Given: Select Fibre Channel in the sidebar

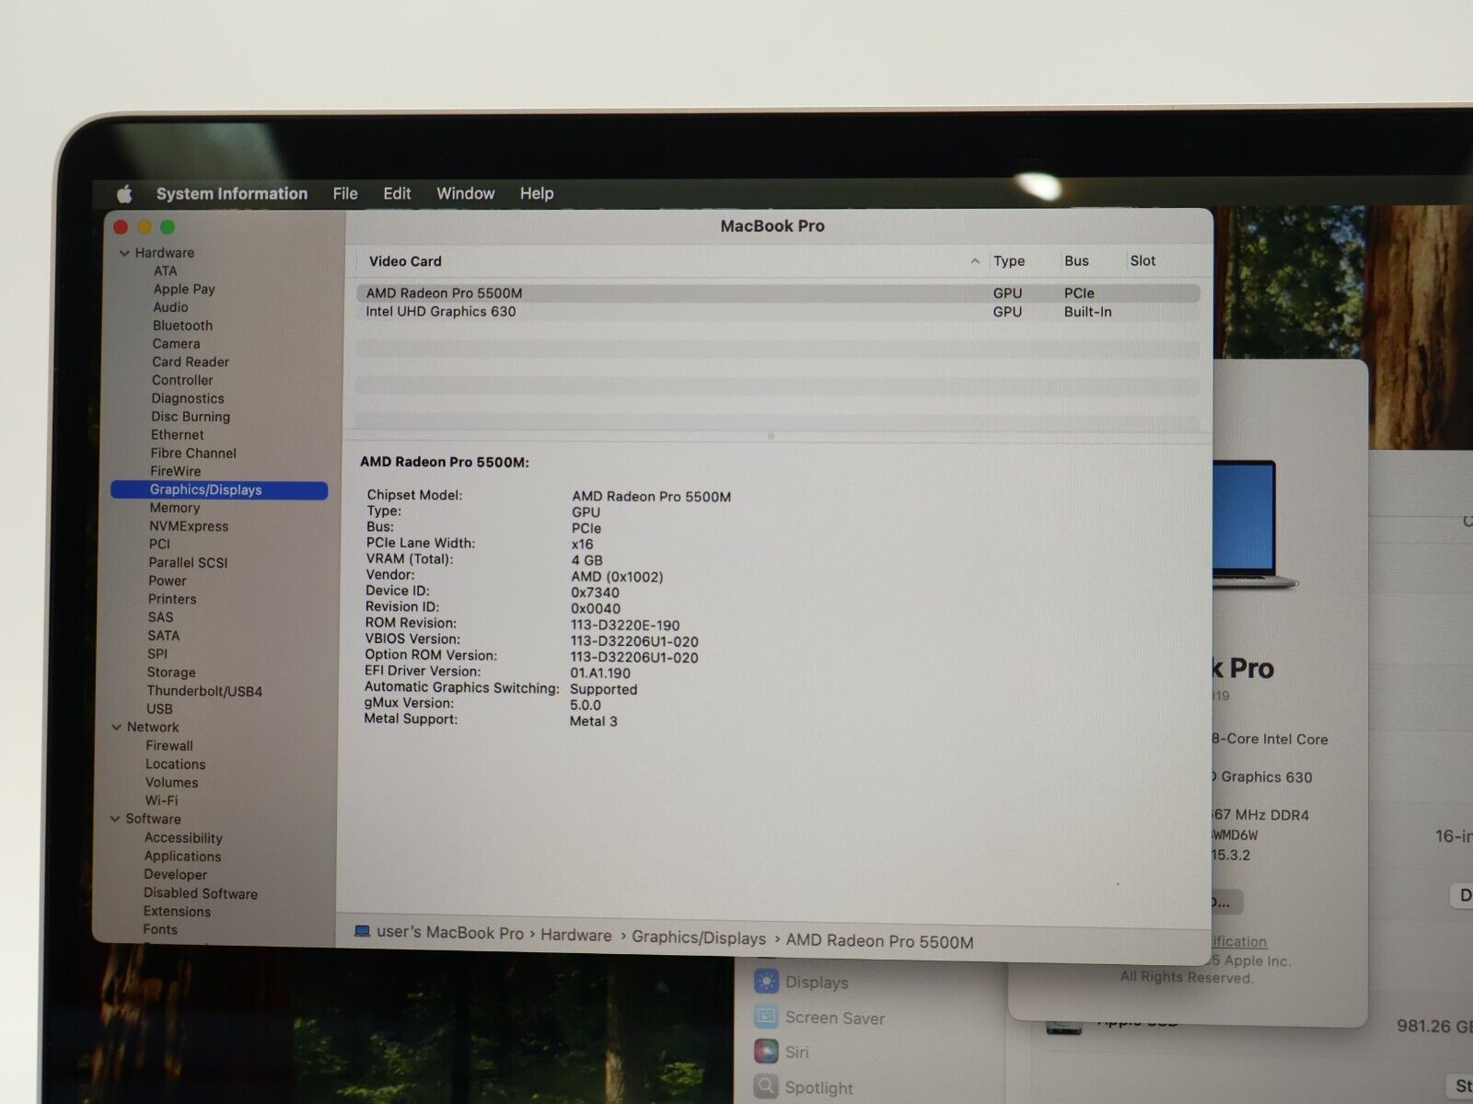Looking at the screenshot, I should [193, 454].
